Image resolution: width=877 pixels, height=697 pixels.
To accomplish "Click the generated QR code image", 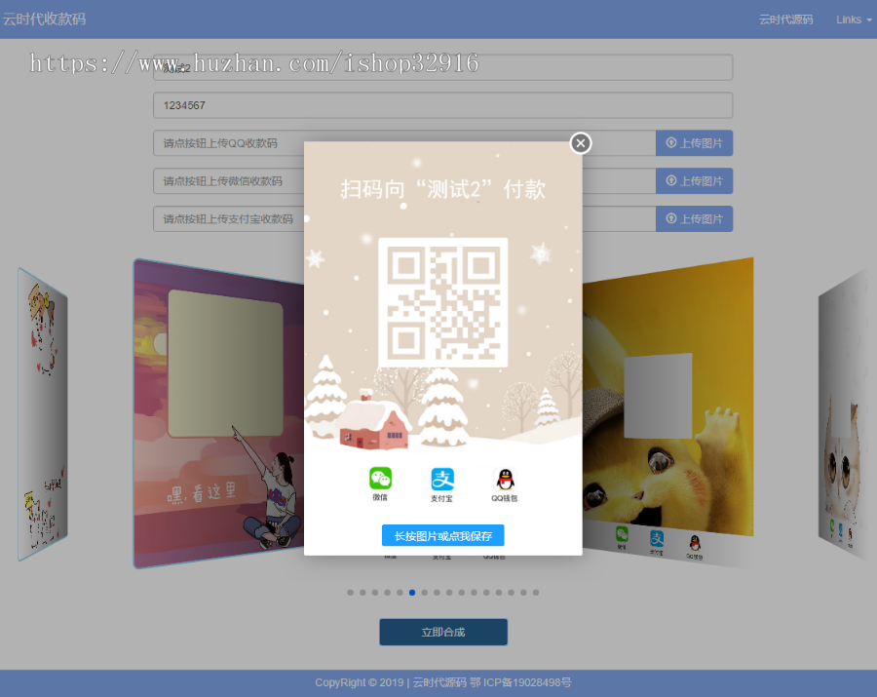I will [443, 302].
